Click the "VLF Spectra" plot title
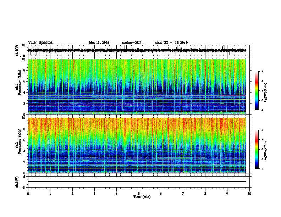 click(40, 43)
